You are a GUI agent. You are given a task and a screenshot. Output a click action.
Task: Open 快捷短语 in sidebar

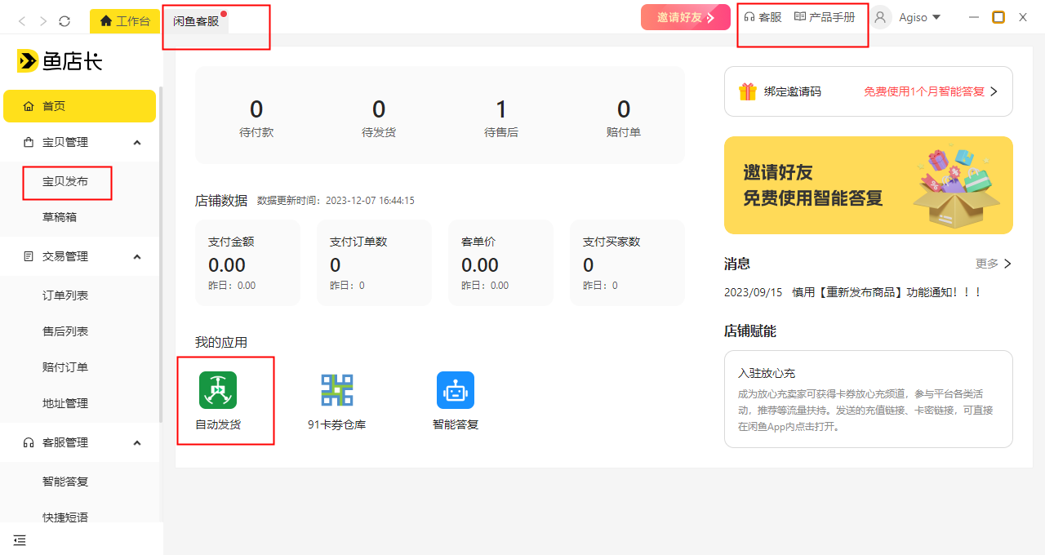[x=65, y=517]
